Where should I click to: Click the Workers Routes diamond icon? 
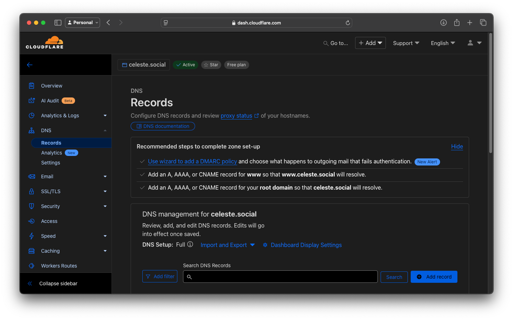click(x=32, y=266)
